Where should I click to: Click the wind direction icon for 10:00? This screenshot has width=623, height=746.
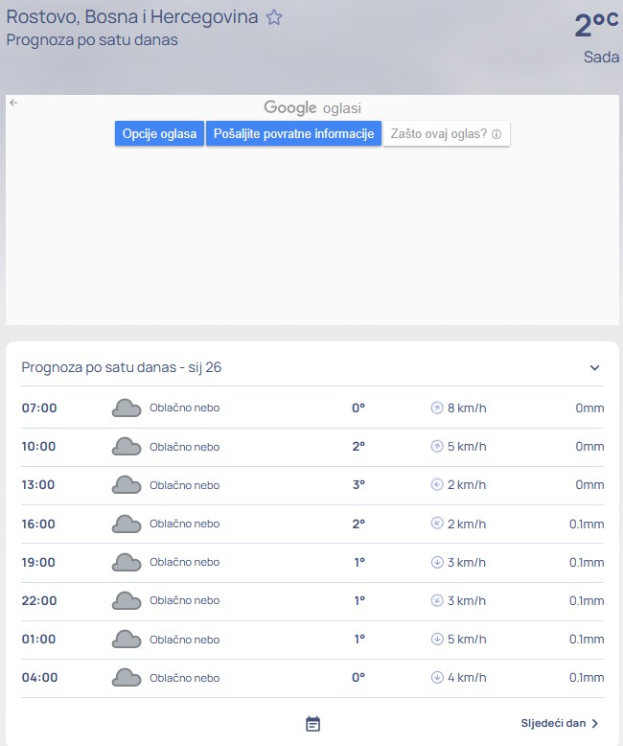437,446
